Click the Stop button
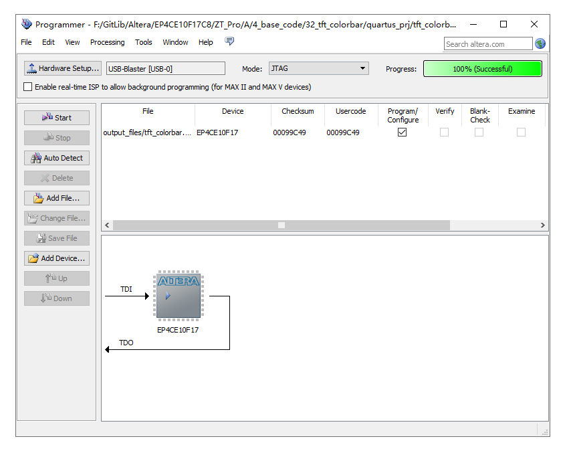The image size is (567, 451). point(57,138)
